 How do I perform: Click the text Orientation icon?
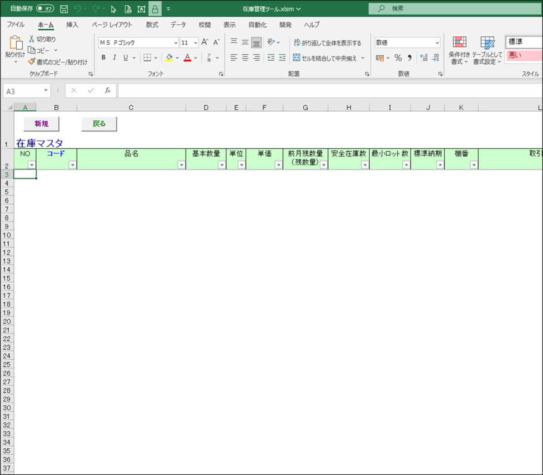point(271,42)
